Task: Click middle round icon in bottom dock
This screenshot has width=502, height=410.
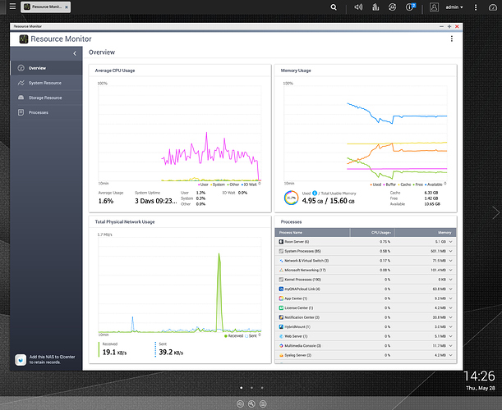Action: point(251,404)
